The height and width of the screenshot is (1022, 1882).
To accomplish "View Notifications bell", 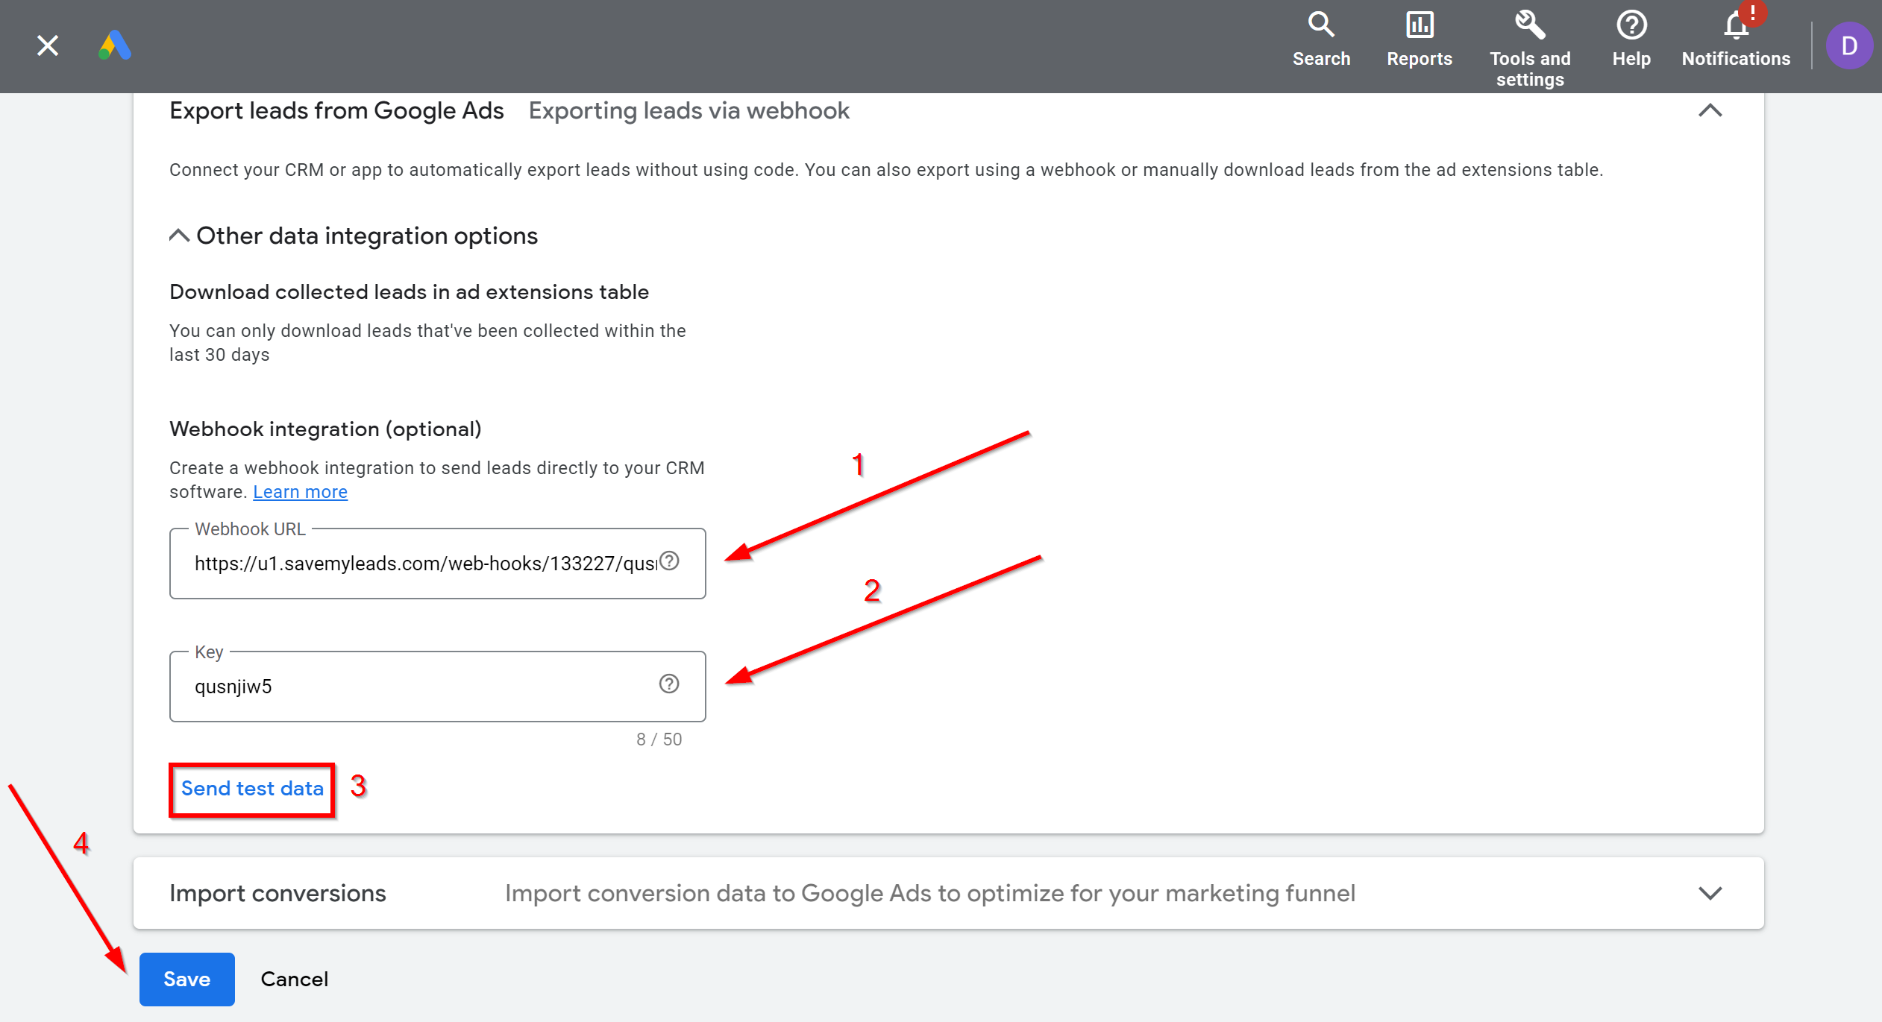I will (x=1735, y=40).
